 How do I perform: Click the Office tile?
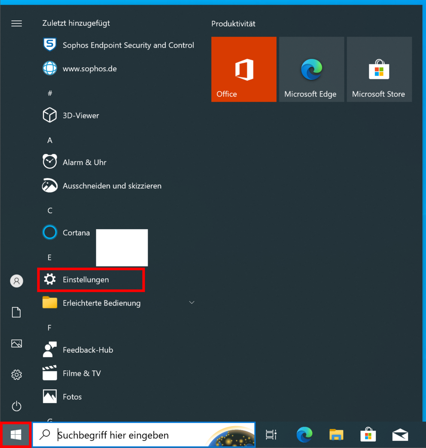point(244,69)
